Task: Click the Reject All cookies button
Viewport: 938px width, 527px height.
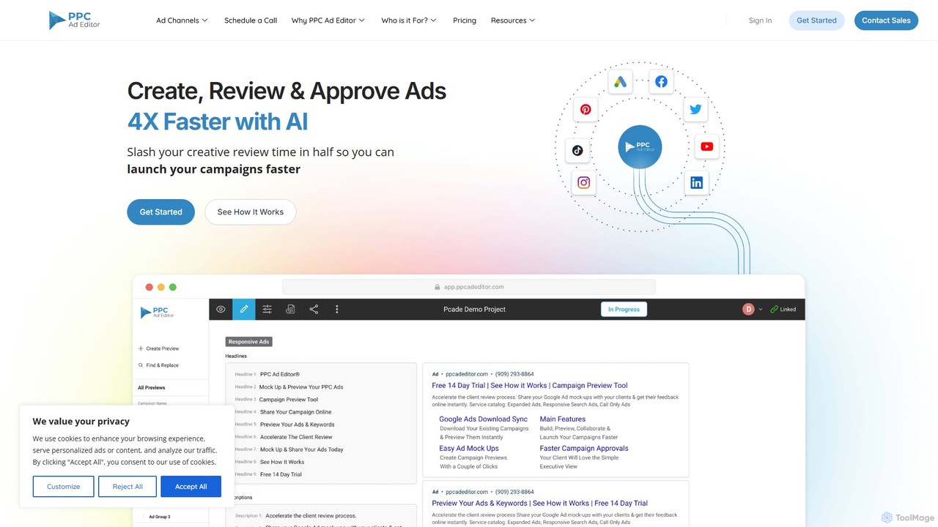Action: (128, 487)
